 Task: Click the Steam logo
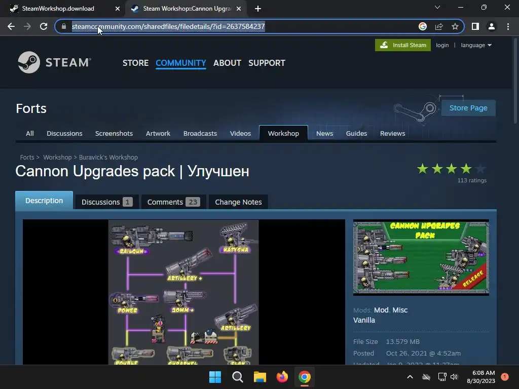pos(54,62)
